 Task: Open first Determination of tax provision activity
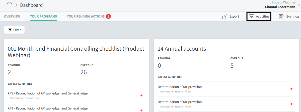pos(180,87)
